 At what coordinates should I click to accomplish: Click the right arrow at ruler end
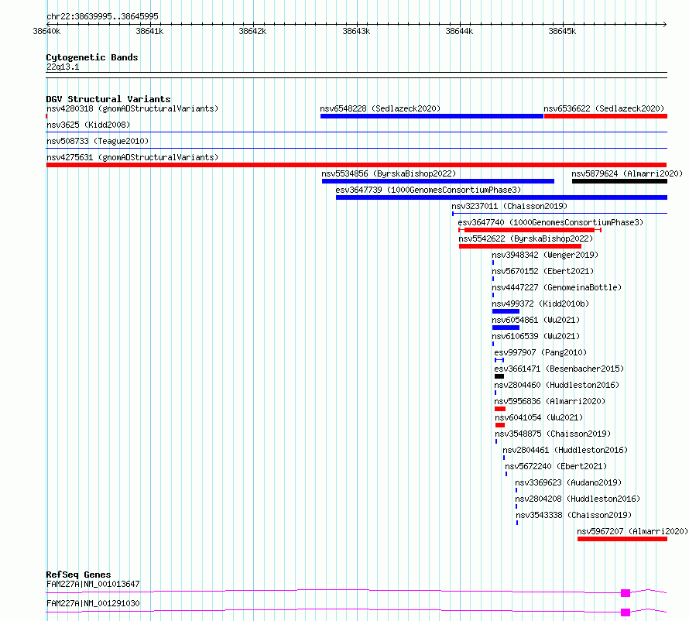(x=665, y=24)
